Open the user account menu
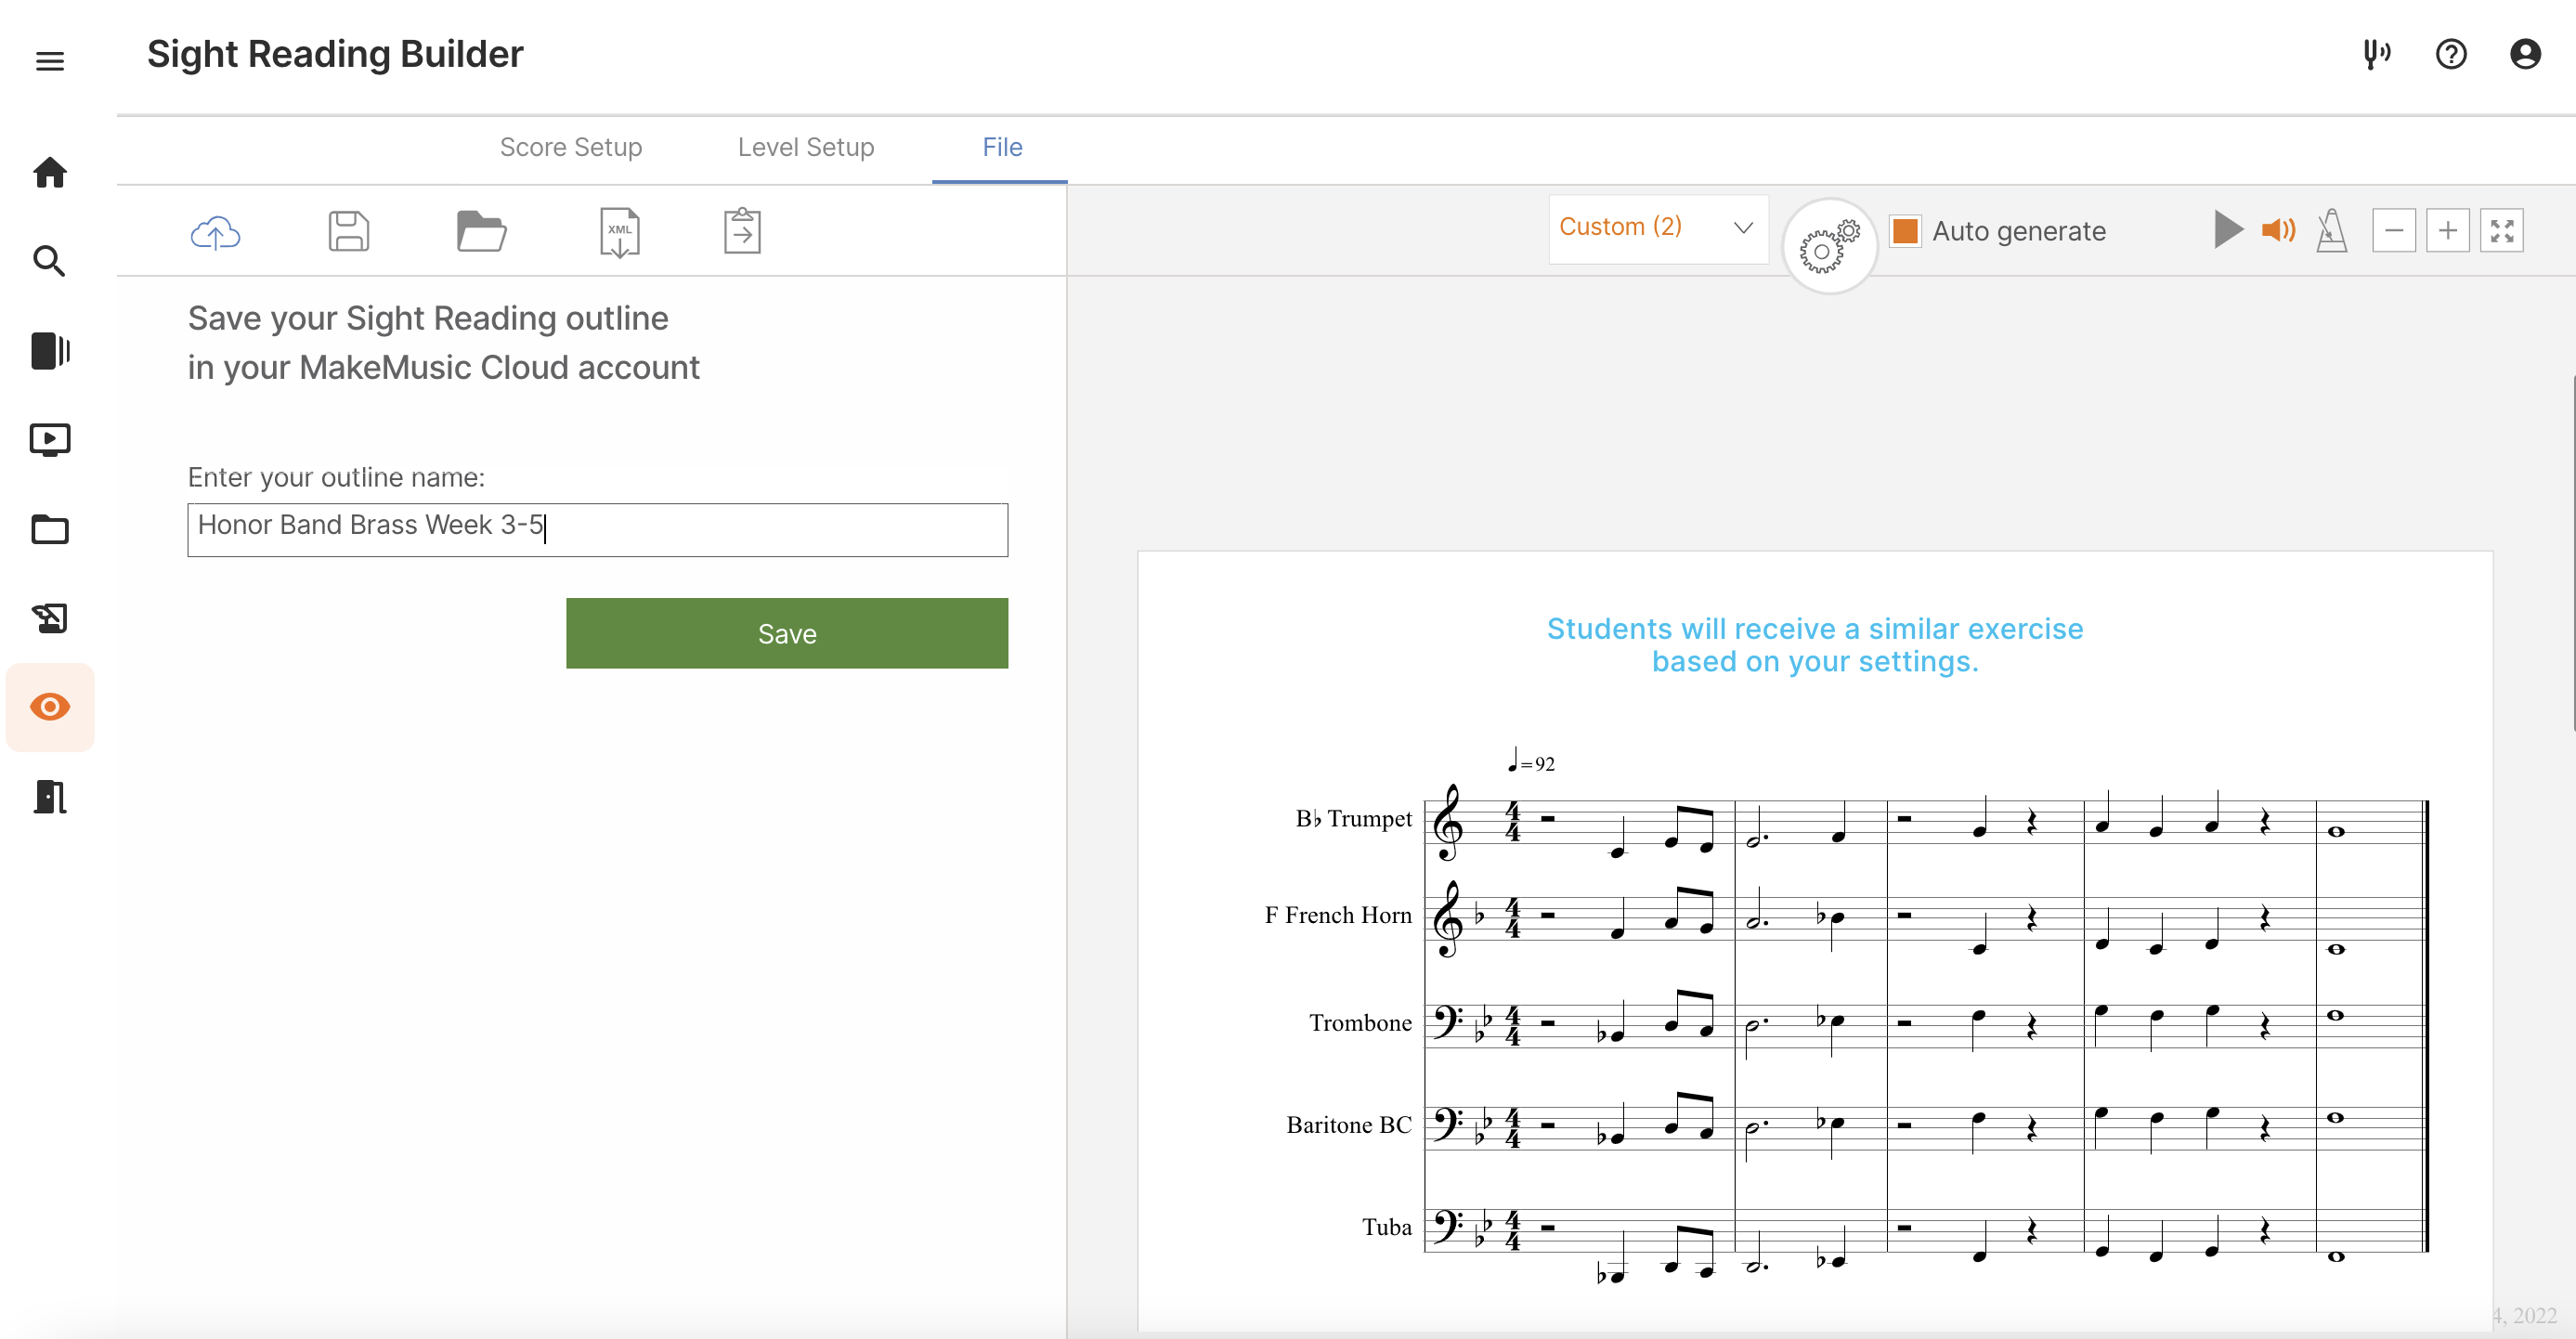 coord(2525,54)
